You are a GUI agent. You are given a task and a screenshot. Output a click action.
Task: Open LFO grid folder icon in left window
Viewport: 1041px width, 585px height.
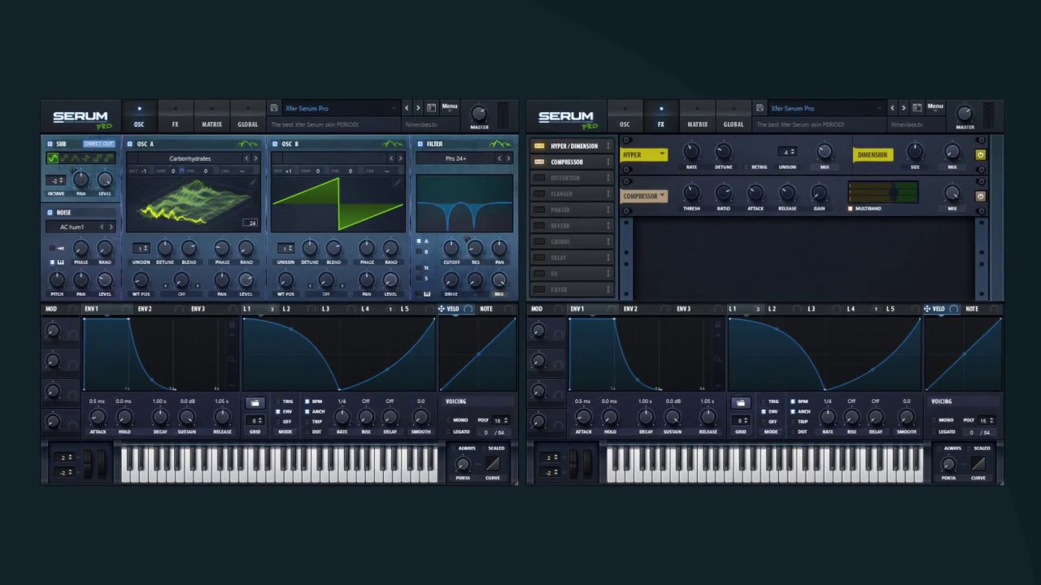tap(255, 403)
